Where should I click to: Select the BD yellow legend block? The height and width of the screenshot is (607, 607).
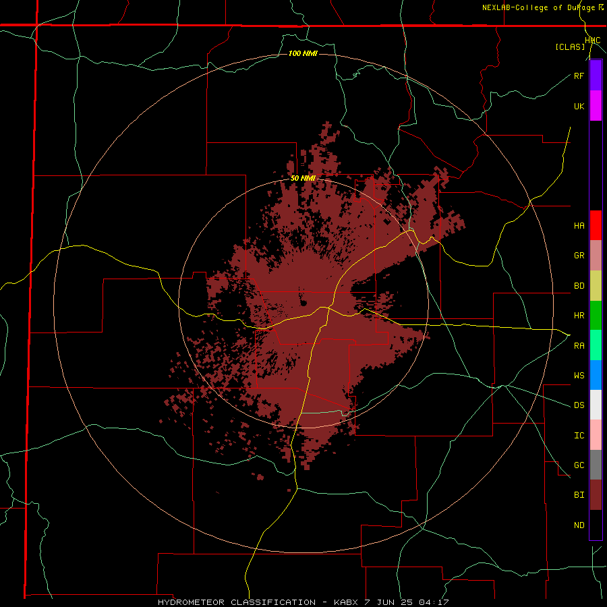[596, 286]
